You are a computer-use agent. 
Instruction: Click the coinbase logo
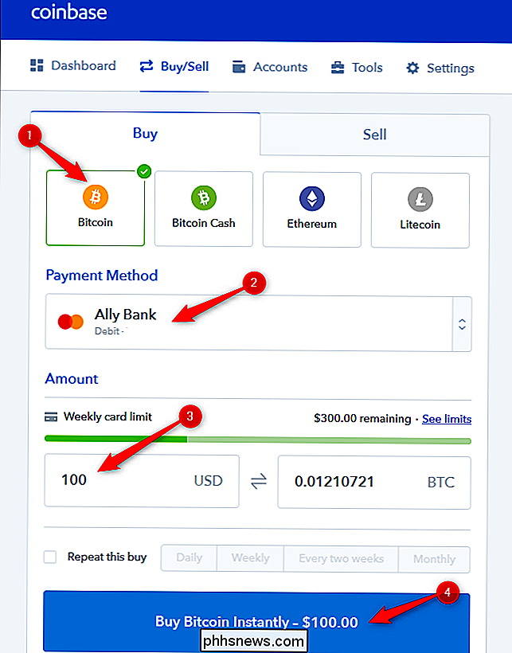(69, 12)
